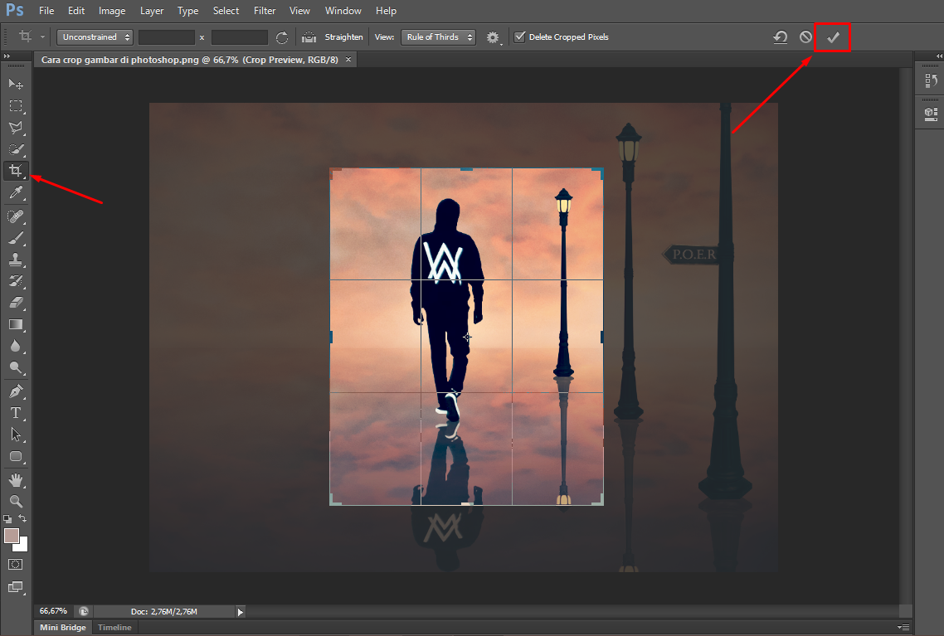
Task: Select the Cara crop gambar di photoshop.png tab
Action: pos(190,60)
